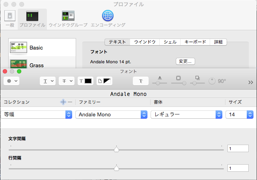Switch to the キーボード tab
This screenshot has height=180, width=257.
click(195, 42)
